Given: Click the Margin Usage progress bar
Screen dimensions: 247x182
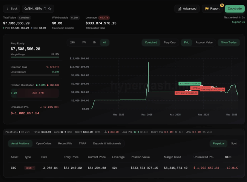Looking at the screenshot, I should (x=35, y=57).
